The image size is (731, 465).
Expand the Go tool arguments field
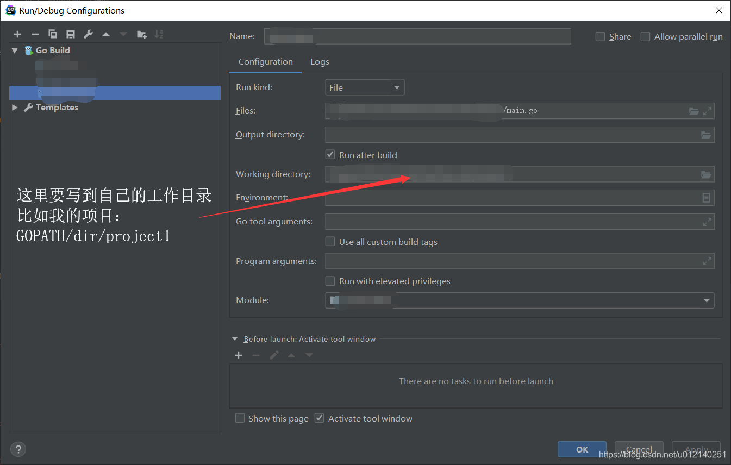tap(707, 222)
